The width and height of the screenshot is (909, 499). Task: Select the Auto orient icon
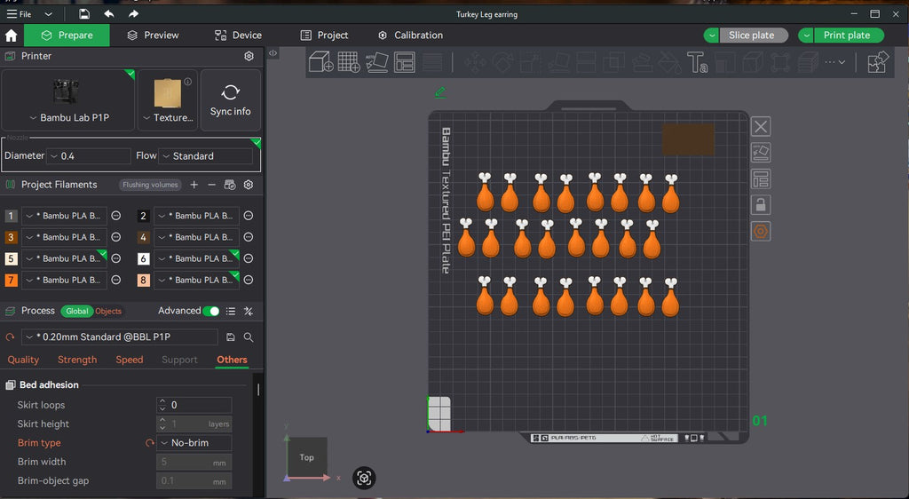pos(376,62)
